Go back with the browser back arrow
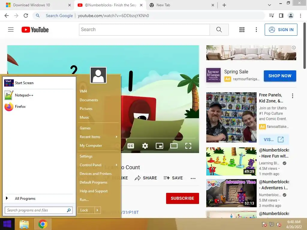This screenshot has height=230, width=307. pos(7,16)
